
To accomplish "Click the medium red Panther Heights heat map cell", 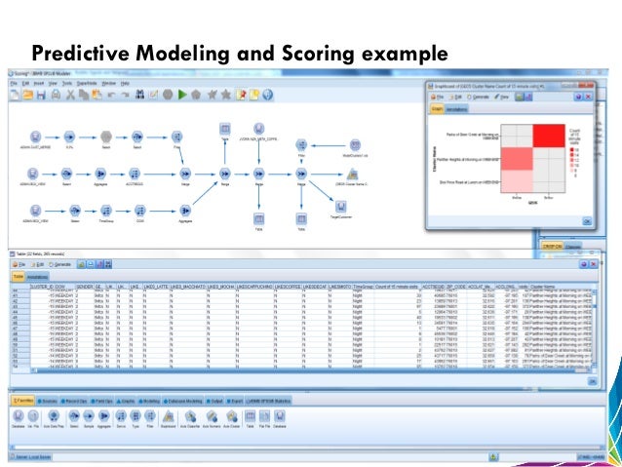I will (517, 159).
